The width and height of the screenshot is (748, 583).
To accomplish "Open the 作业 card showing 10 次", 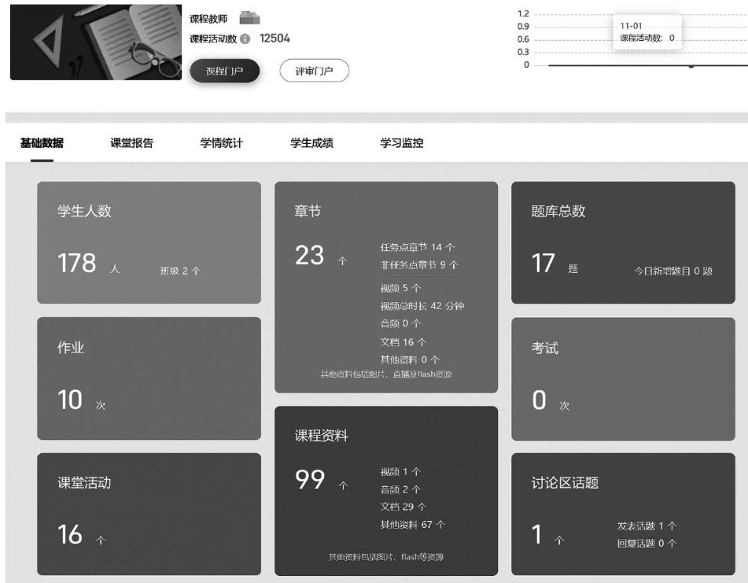I will (x=149, y=378).
